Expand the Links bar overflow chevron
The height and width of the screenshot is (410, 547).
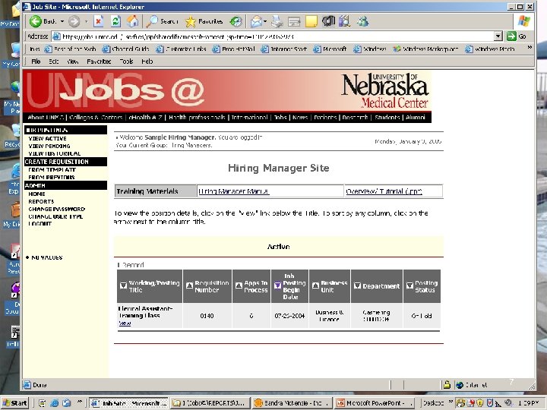point(530,48)
